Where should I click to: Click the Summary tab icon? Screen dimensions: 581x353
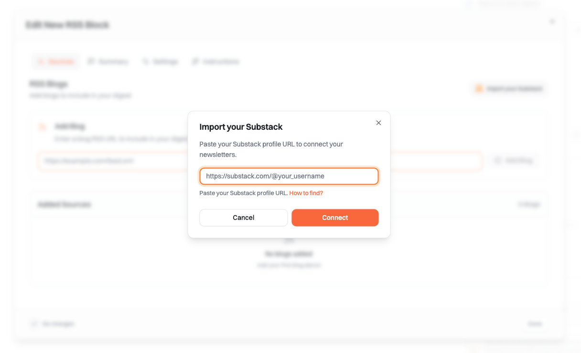tap(91, 62)
